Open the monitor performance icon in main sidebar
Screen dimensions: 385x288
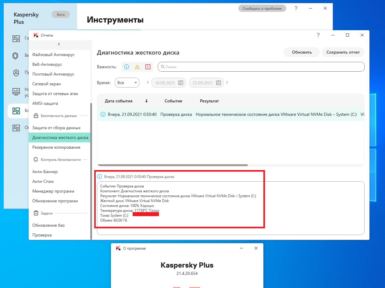pyautogui.click(x=16, y=91)
